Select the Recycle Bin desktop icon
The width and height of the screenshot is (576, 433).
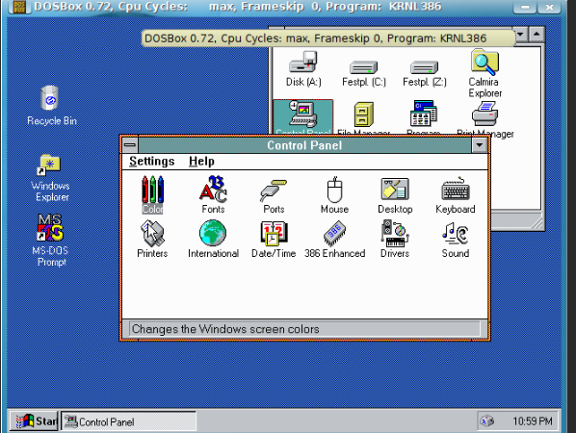(51, 106)
